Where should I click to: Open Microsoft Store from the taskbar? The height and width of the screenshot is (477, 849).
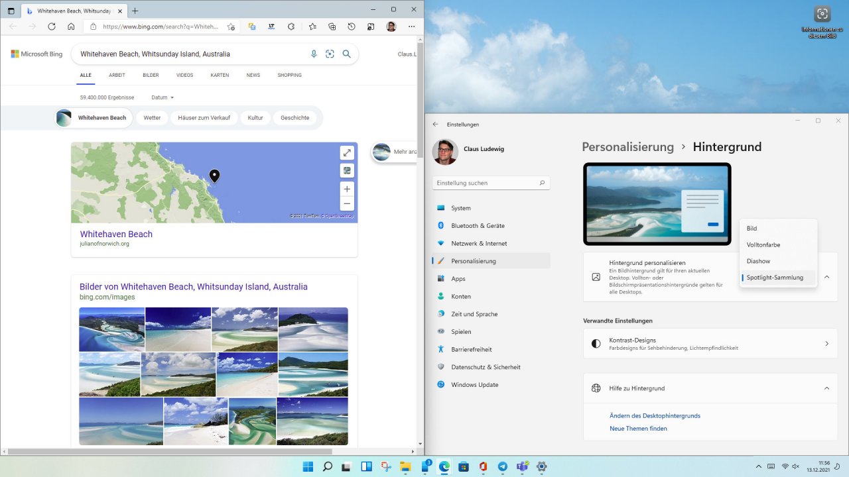pos(464,466)
